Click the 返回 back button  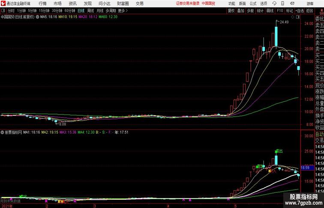(309, 11)
